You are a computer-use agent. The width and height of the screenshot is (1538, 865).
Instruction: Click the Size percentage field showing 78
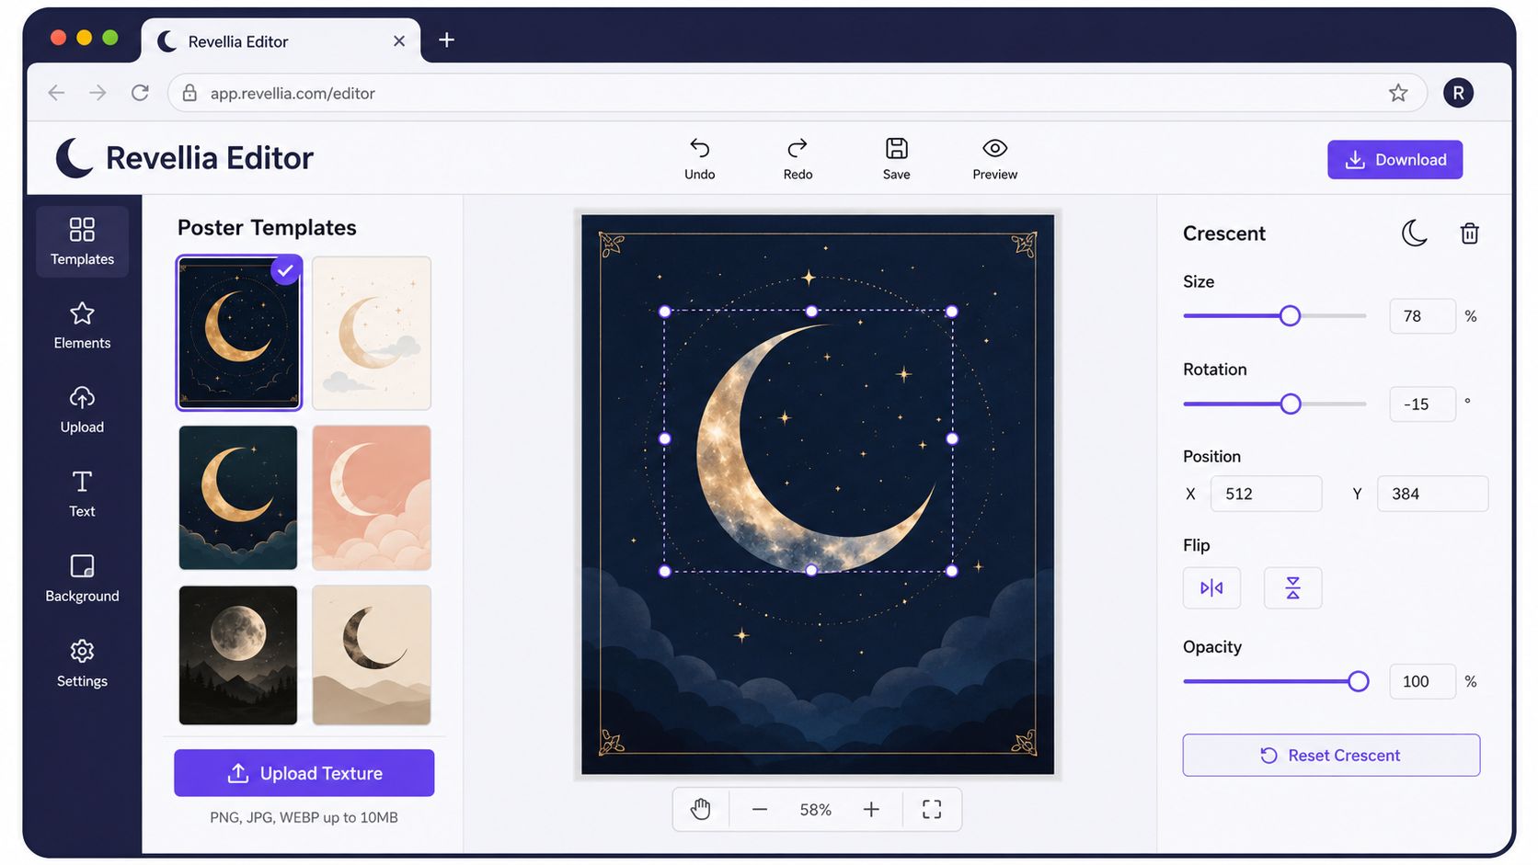tap(1422, 316)
